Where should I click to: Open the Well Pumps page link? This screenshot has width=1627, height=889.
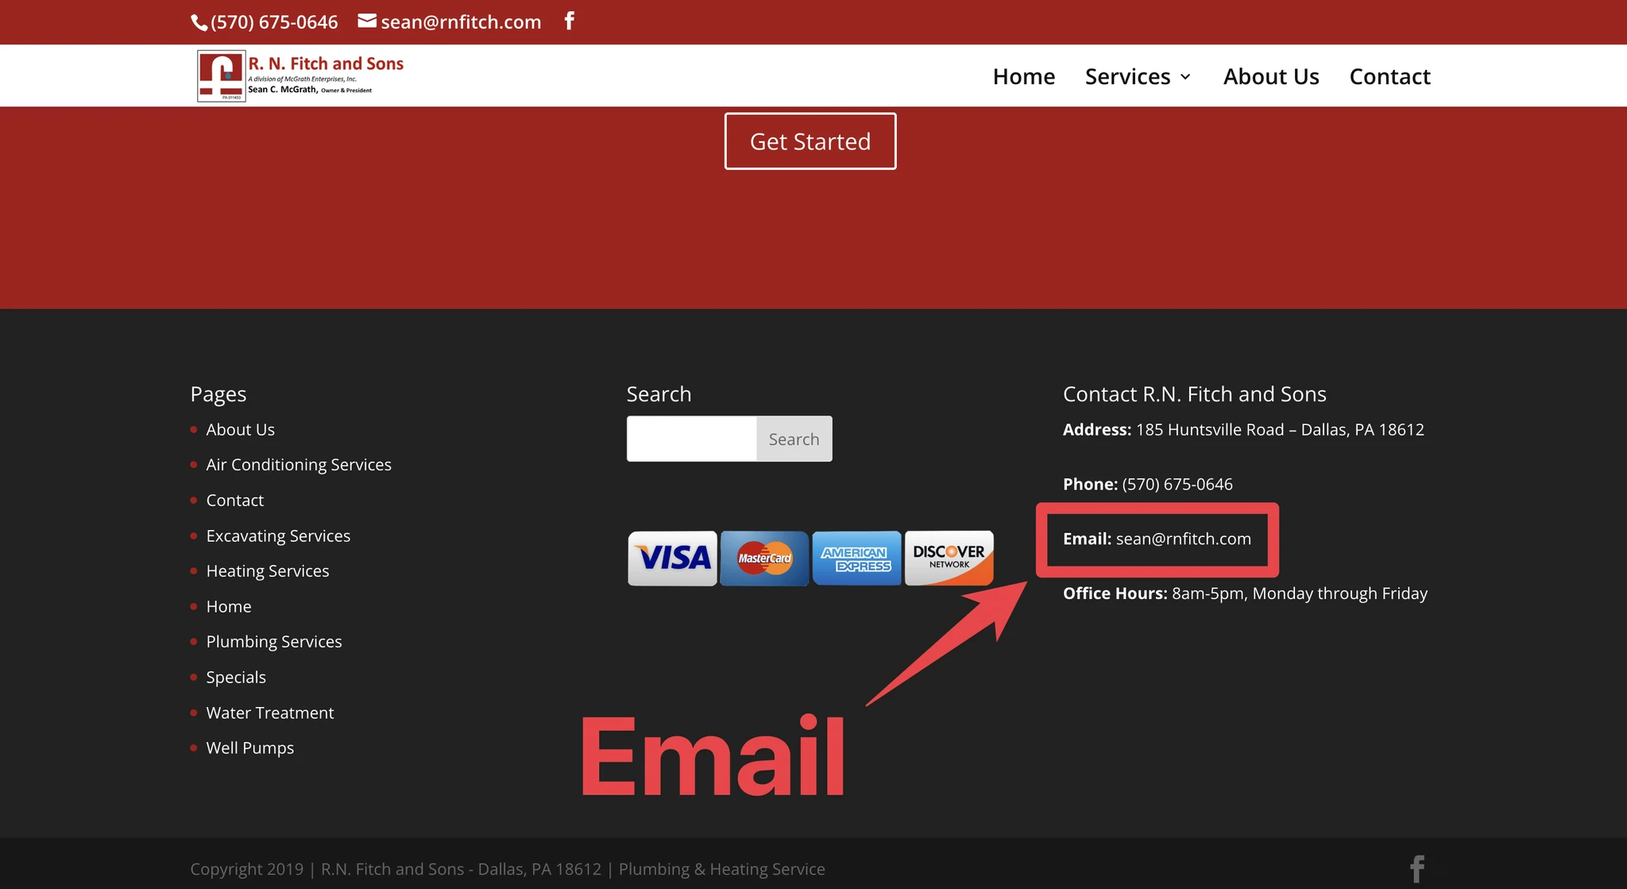(250, 748)
